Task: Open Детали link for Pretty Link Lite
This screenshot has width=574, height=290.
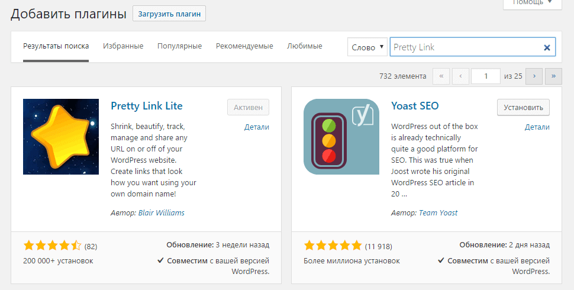Action: click(x=257, y=127)
